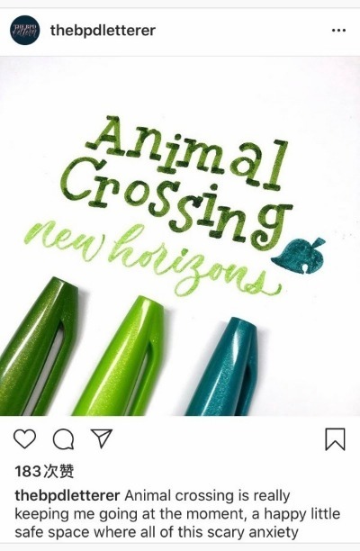Open comments with the speech bubble icon

tap(63, 439)
